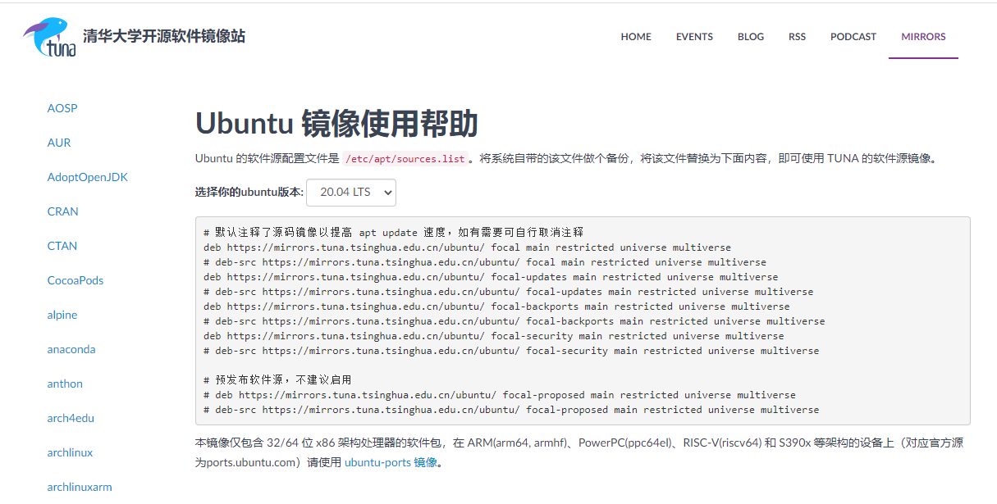Open the 清华大学开源软件镜像站 site title

tap(164, 36)
